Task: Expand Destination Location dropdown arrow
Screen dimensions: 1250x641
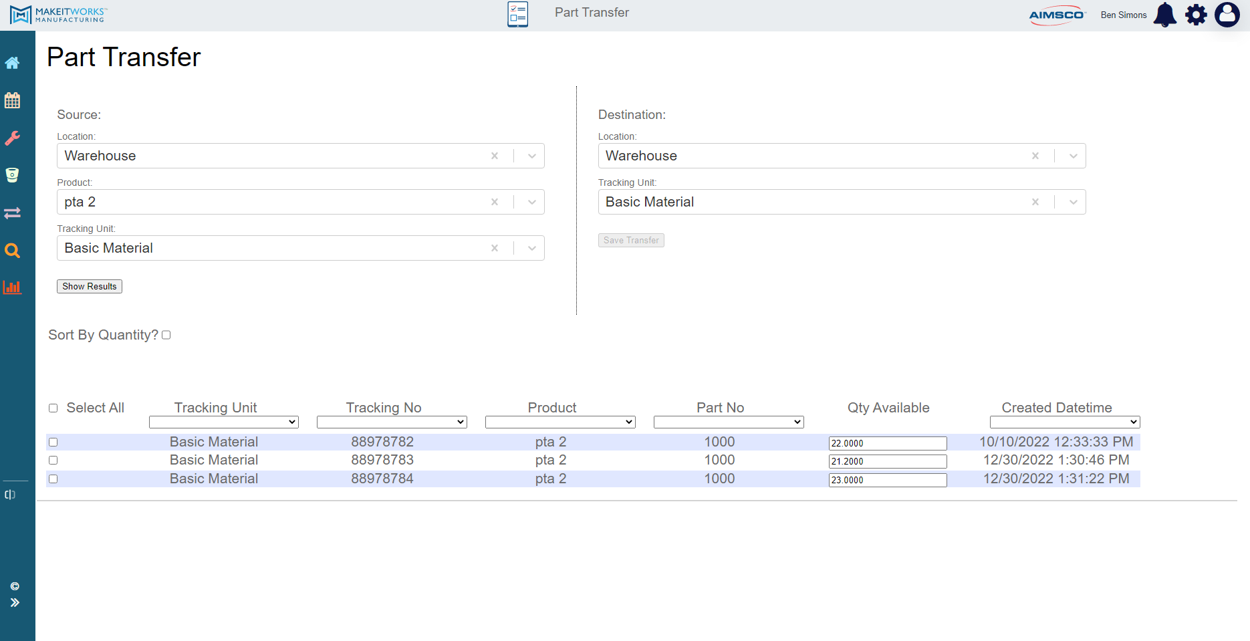Action: click(1073, 156)
